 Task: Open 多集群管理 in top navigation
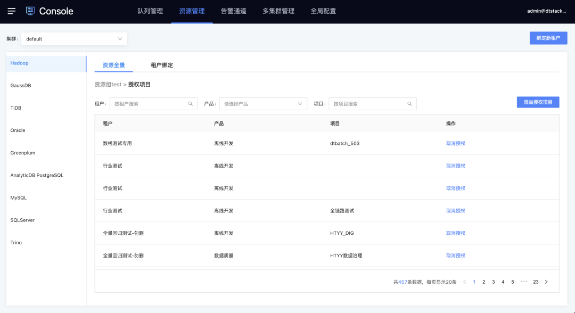click(x=278, y=11)
